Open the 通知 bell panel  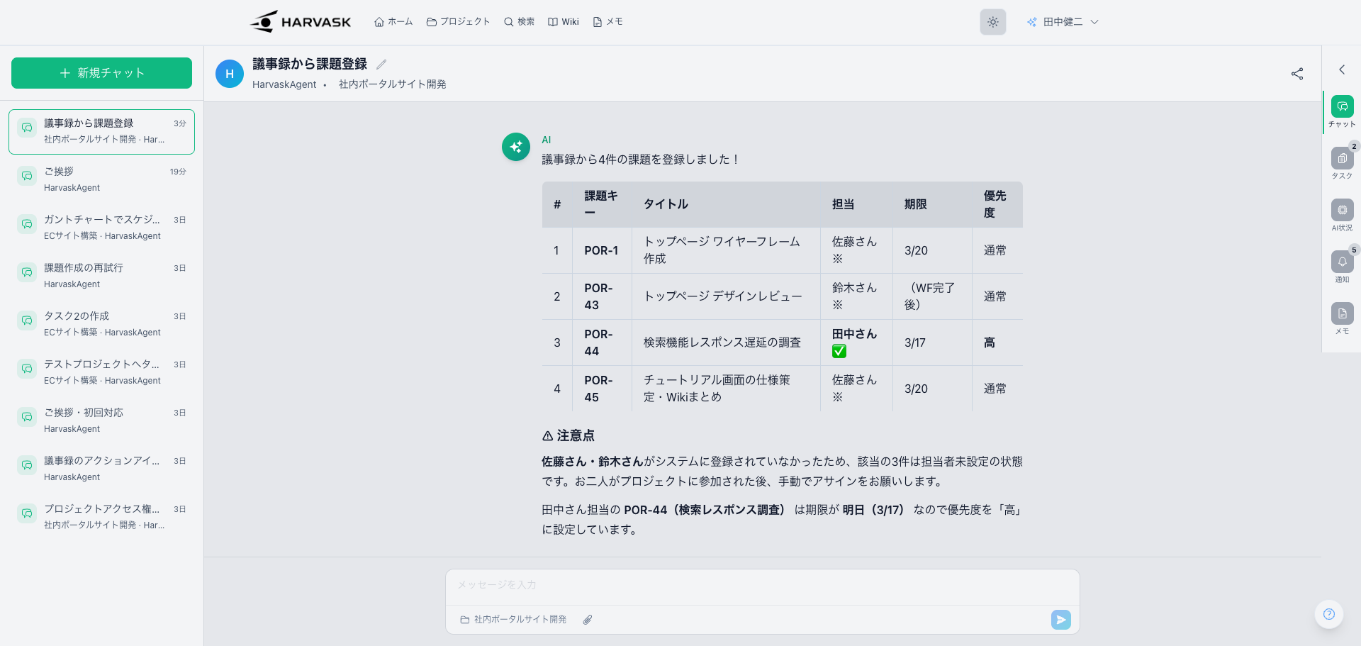1342,262
